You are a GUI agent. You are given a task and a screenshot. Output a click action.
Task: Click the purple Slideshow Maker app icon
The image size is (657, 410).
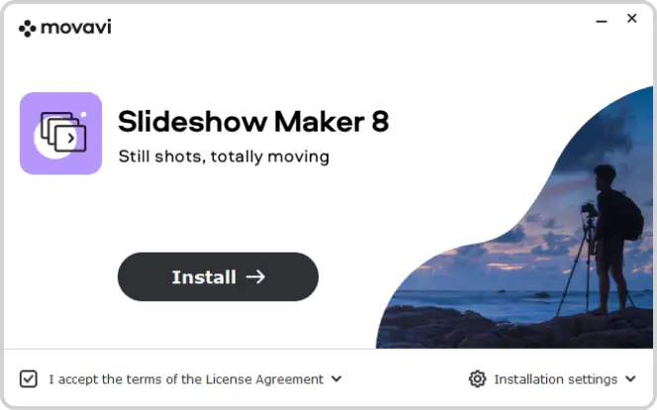60,134
